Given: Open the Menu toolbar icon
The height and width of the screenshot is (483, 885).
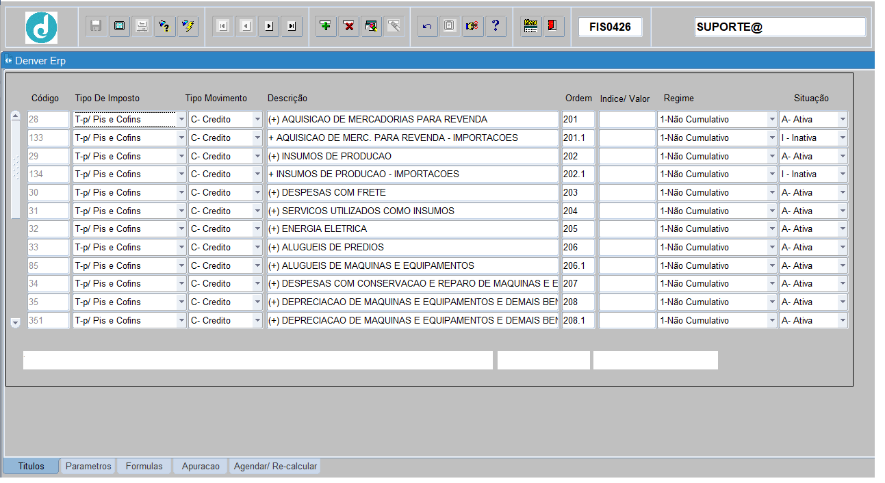Looking at the screenshot, I should (530, 26).
